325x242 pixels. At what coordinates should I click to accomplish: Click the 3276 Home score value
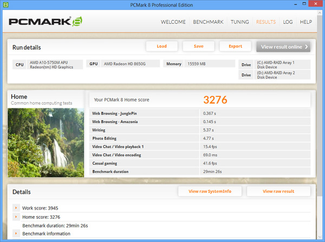215,100
